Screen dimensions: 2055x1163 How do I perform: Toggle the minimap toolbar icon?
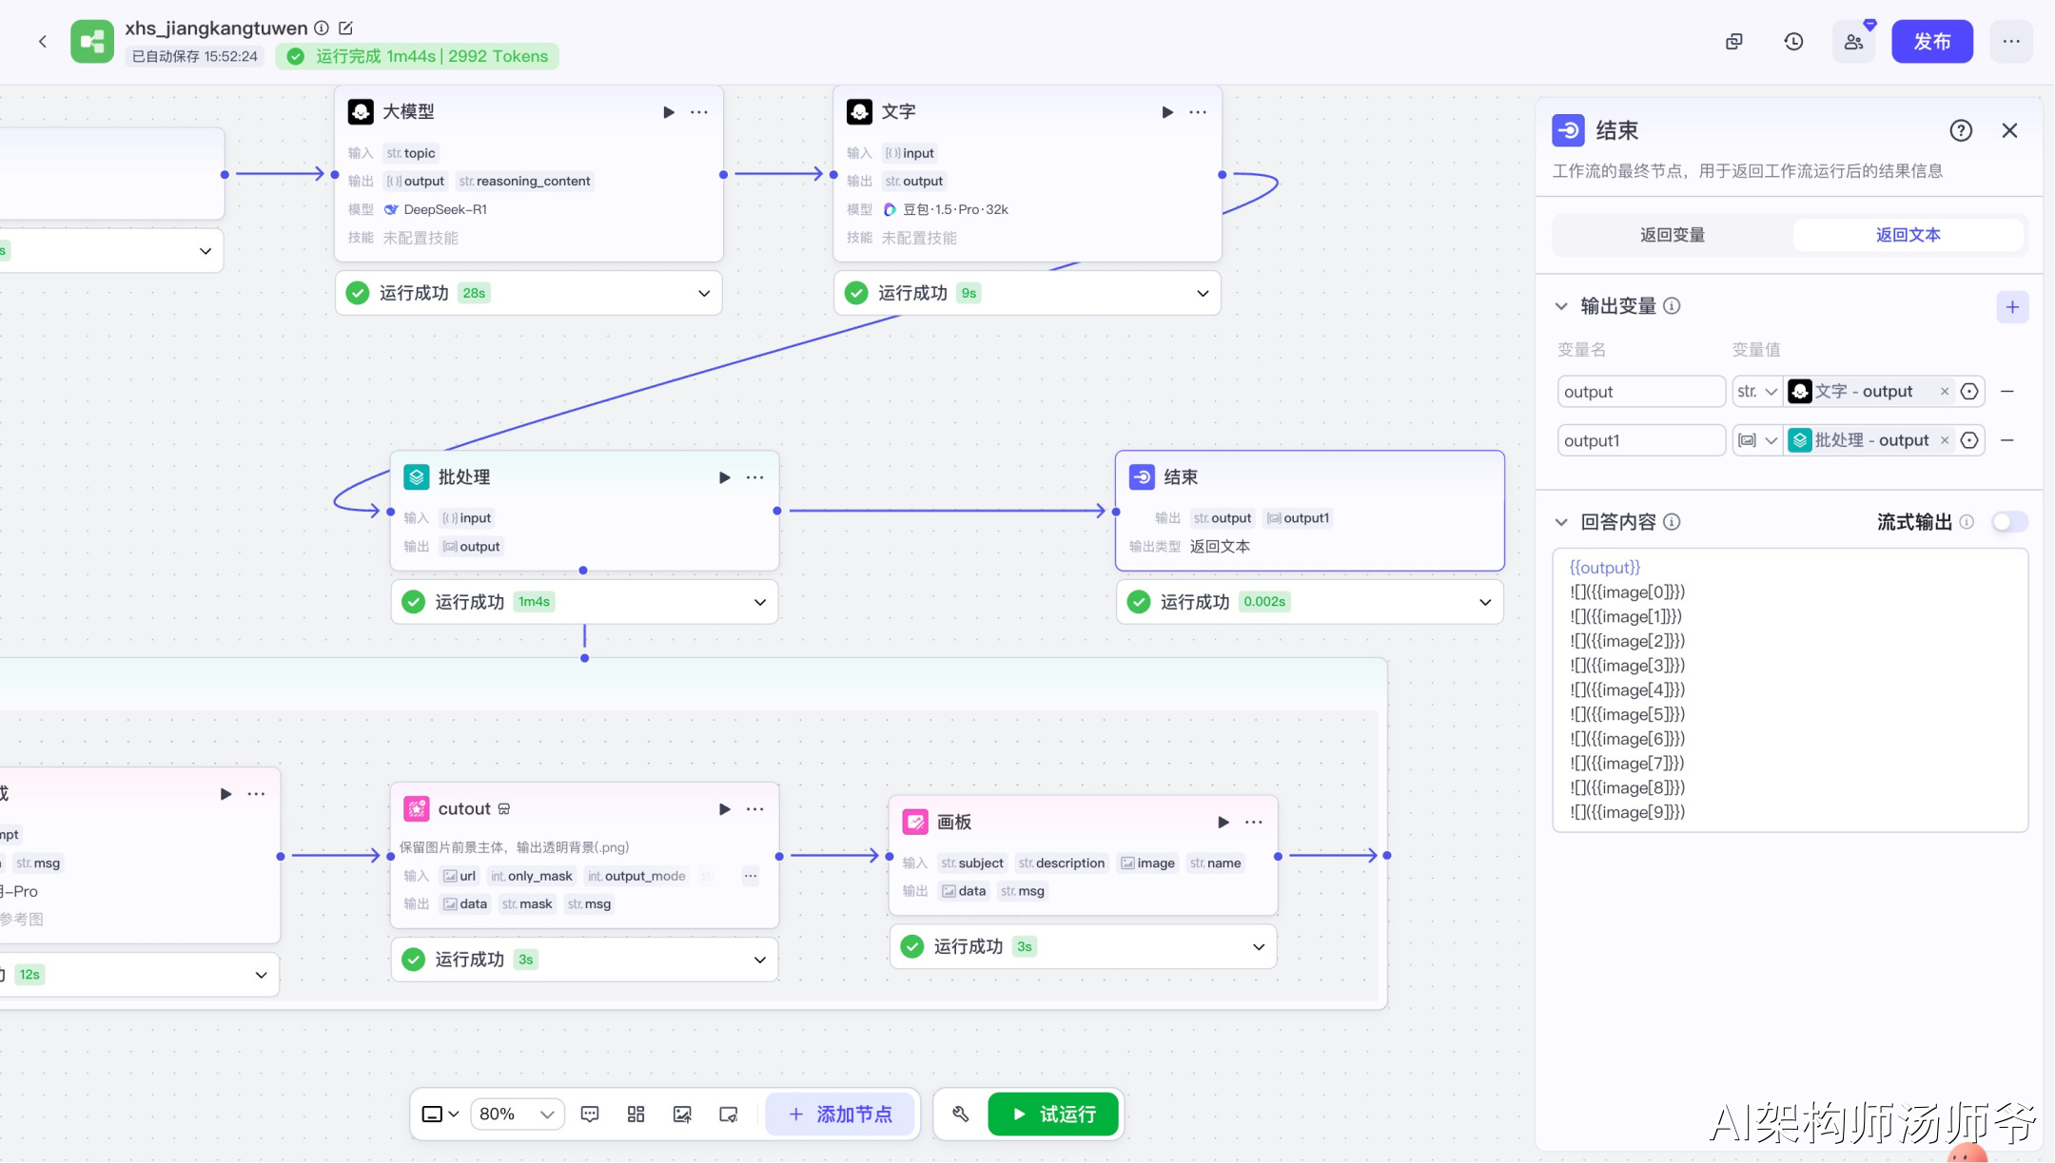click(729, 1114)
